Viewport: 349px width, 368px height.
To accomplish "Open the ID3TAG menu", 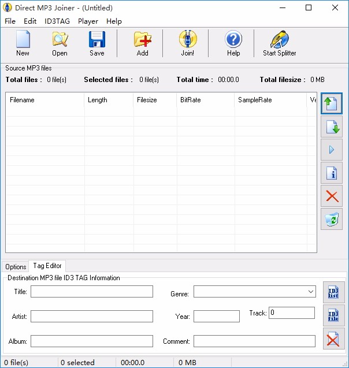I will (57, 21).
